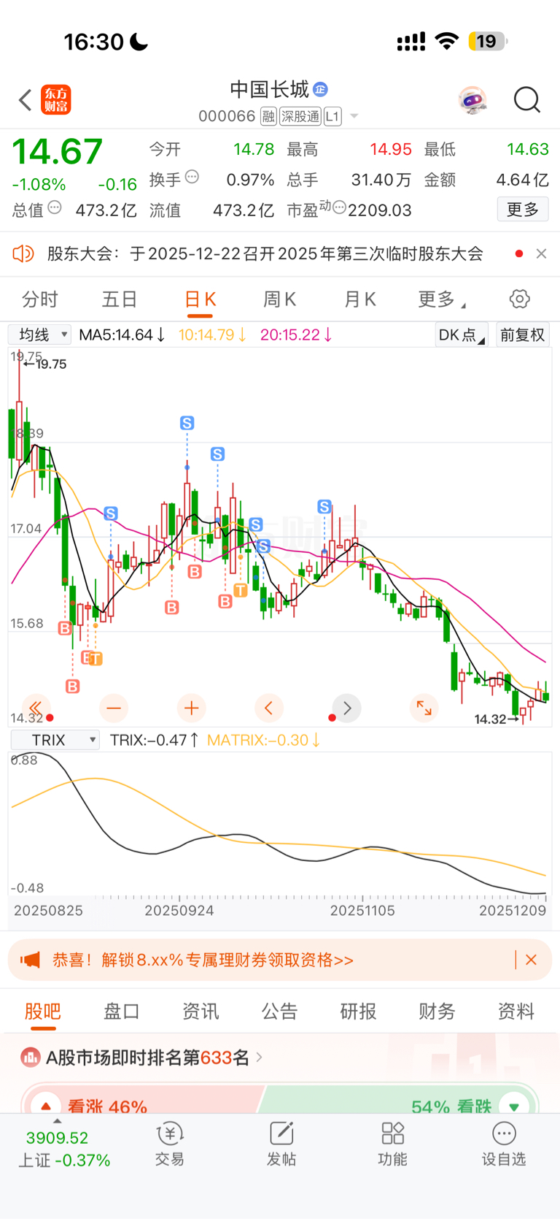Image resolution: width=560 pixels, height=1219 pixels.
Task: Open chart settings gear icon
Action: (x=519, y=299)
